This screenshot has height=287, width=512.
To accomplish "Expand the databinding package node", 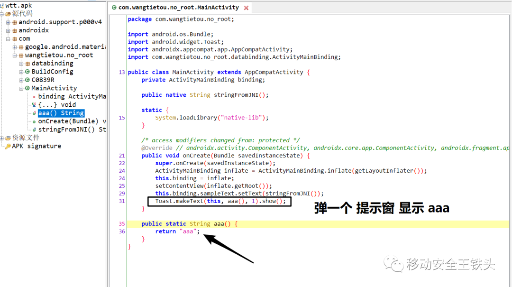I will point(21,64).
